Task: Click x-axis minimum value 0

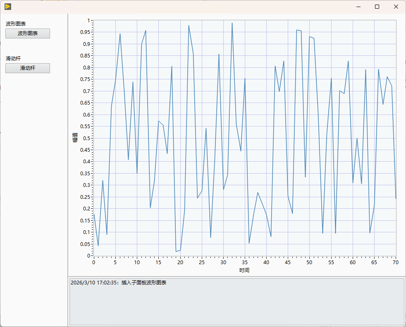Action: click(94, 262)
